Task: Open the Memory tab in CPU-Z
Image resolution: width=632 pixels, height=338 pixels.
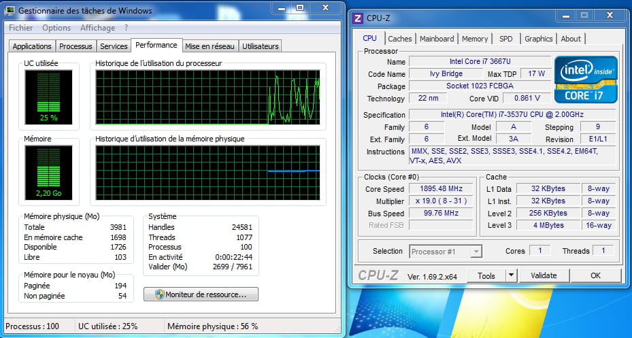Action: (475, 39)
